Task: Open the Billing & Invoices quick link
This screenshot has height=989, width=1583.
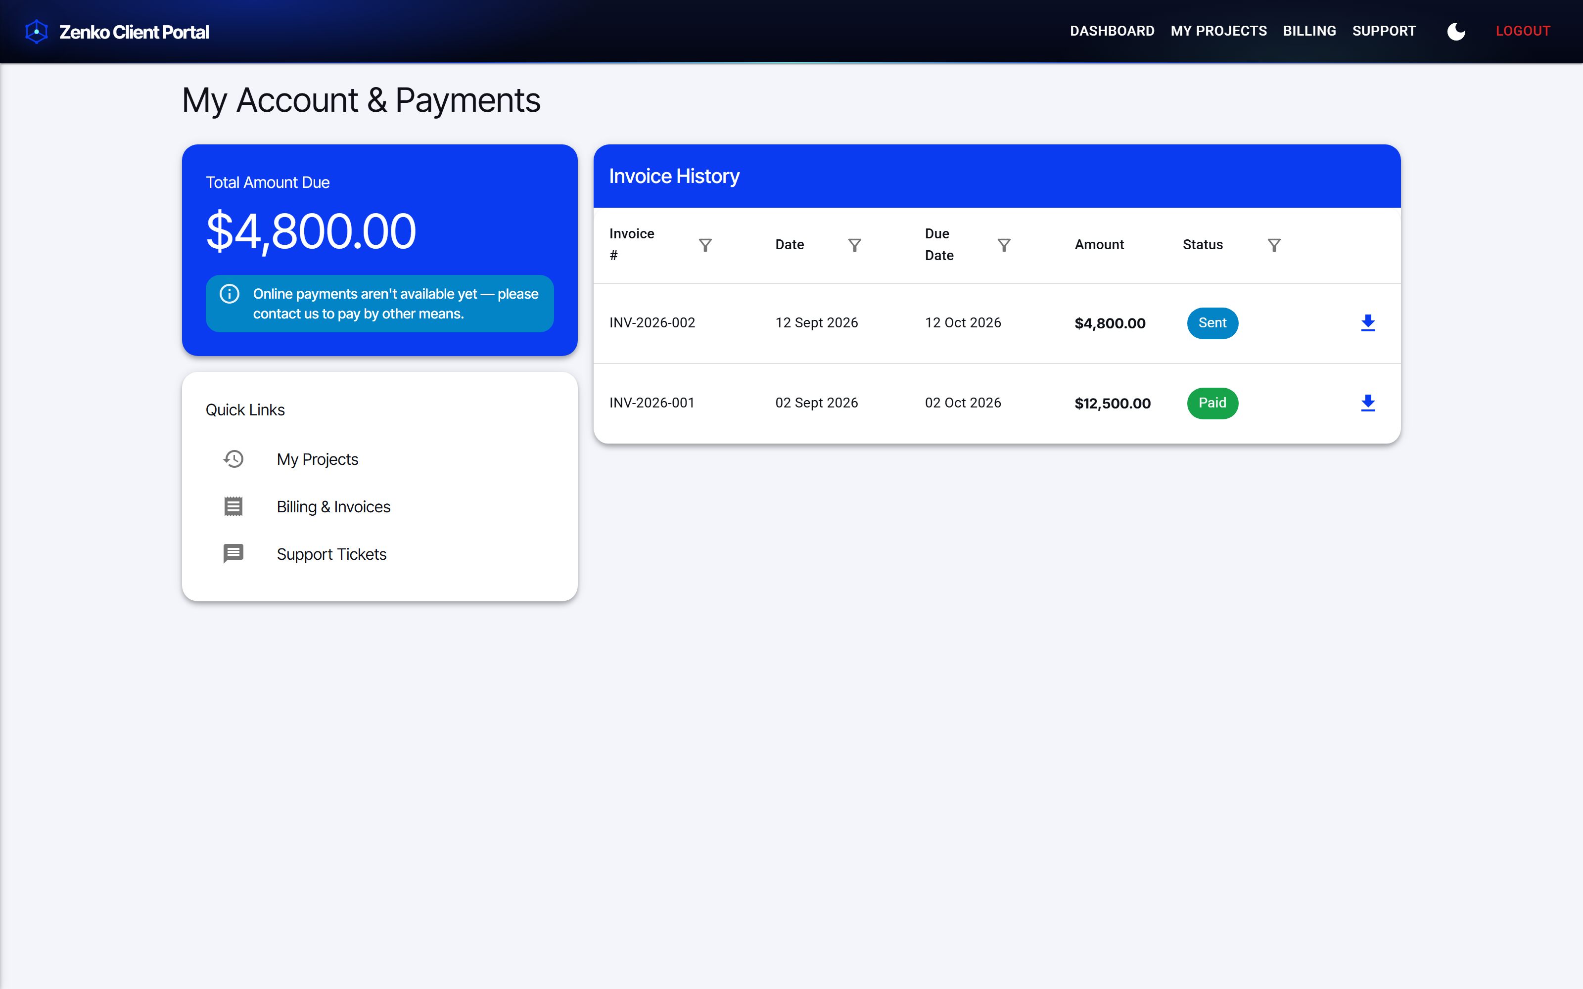Action: pyautogui.click(x=379, y=506)
